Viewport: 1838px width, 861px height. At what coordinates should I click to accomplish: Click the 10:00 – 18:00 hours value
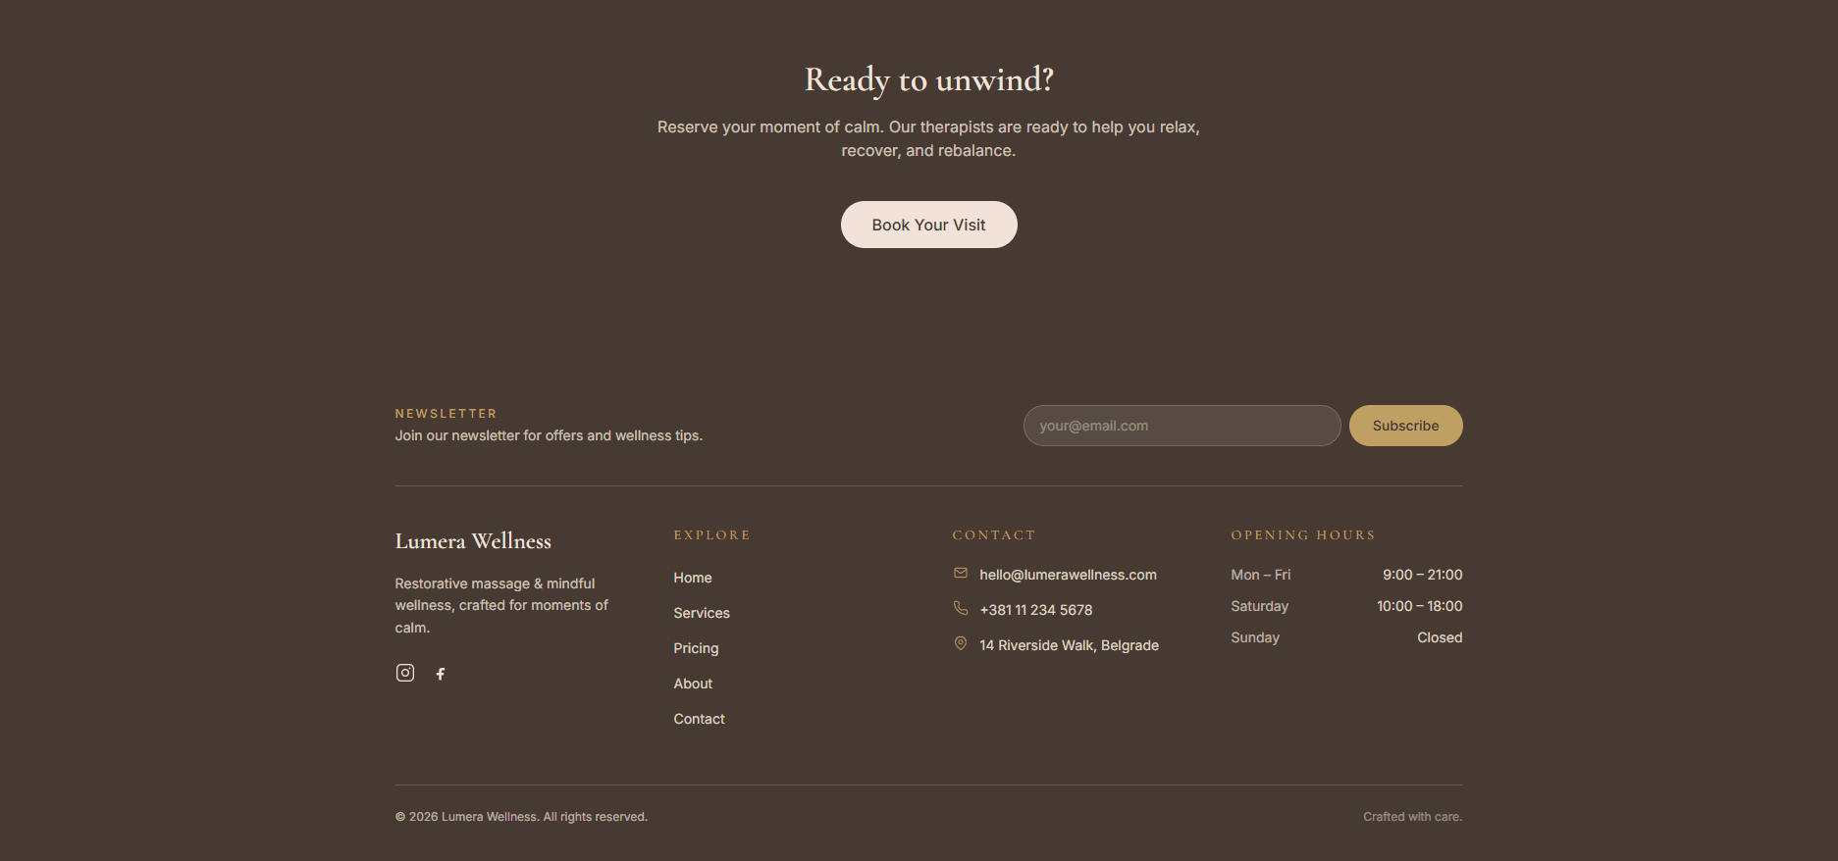coord(1419,606)
